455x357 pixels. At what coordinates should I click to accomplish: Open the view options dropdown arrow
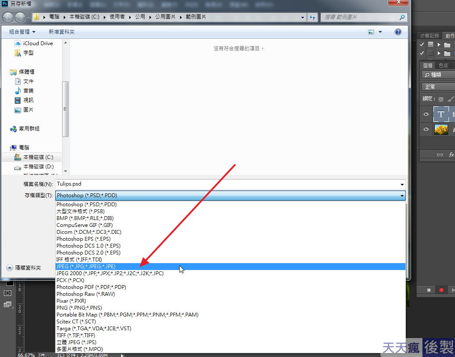click(x=380, y=32)
